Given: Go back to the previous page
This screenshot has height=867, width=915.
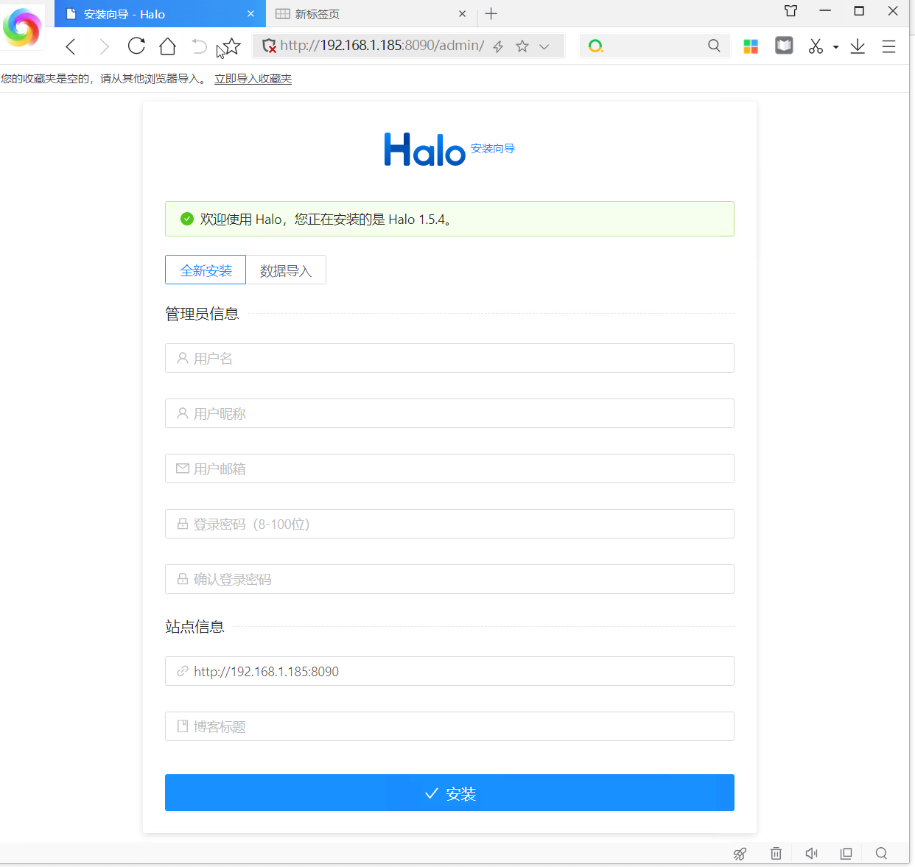Looking at the screenshot, I should [x=71, y=46].
